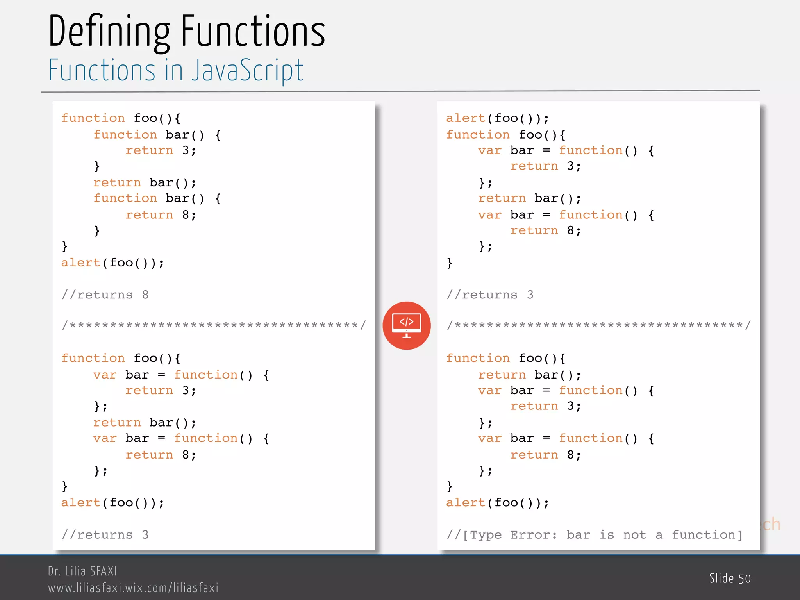Click return bar(); in bottom-right code block

coord(529,375)
